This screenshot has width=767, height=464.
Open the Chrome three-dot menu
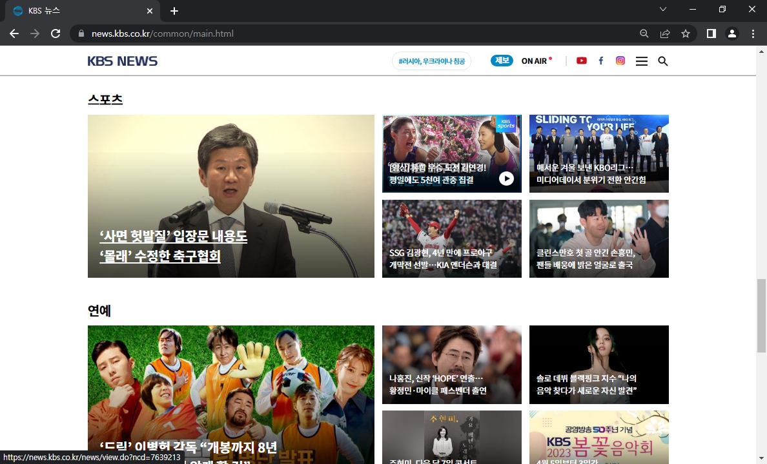(753, 34)
